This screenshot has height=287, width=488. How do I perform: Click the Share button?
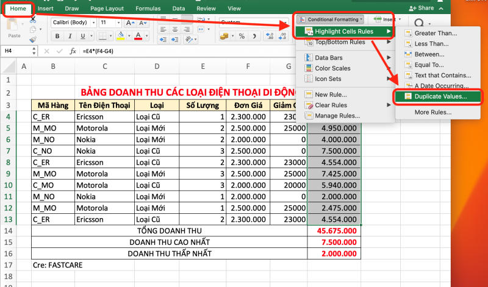pos(422,9)
